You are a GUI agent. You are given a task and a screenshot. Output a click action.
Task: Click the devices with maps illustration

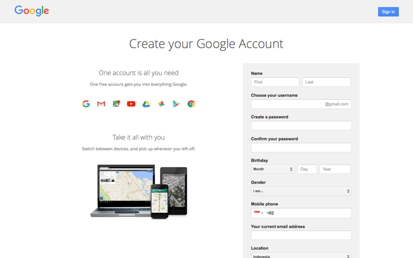pos(139,191)
